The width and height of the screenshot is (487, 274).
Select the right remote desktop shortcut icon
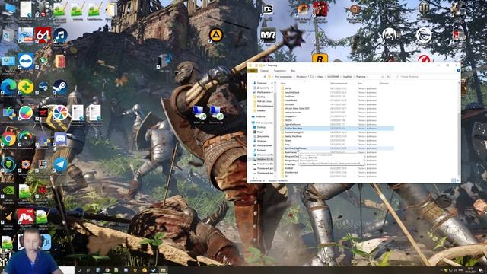coord(216,113)
